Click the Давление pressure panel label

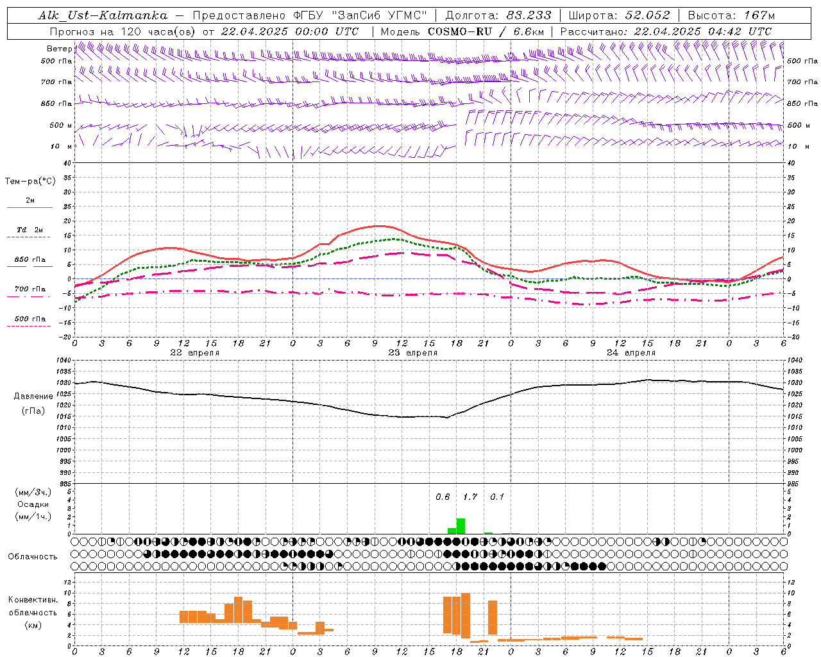coord(33,397)
